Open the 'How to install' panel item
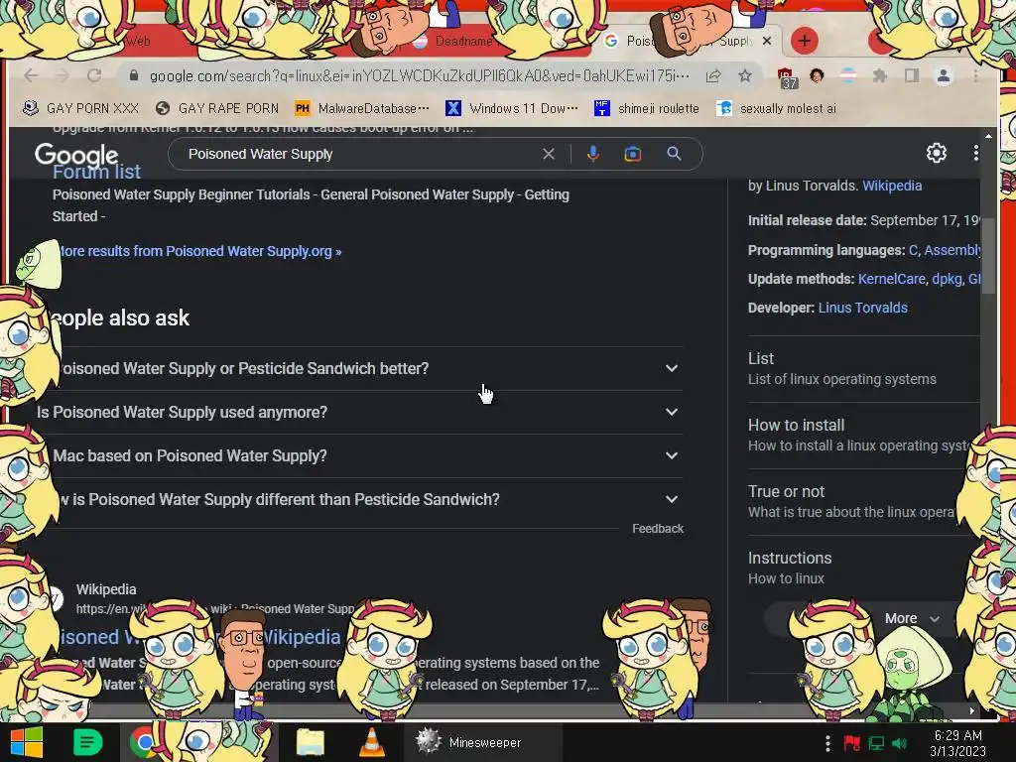This screenshot has height=762, width=1016. [x=863, y=436]
